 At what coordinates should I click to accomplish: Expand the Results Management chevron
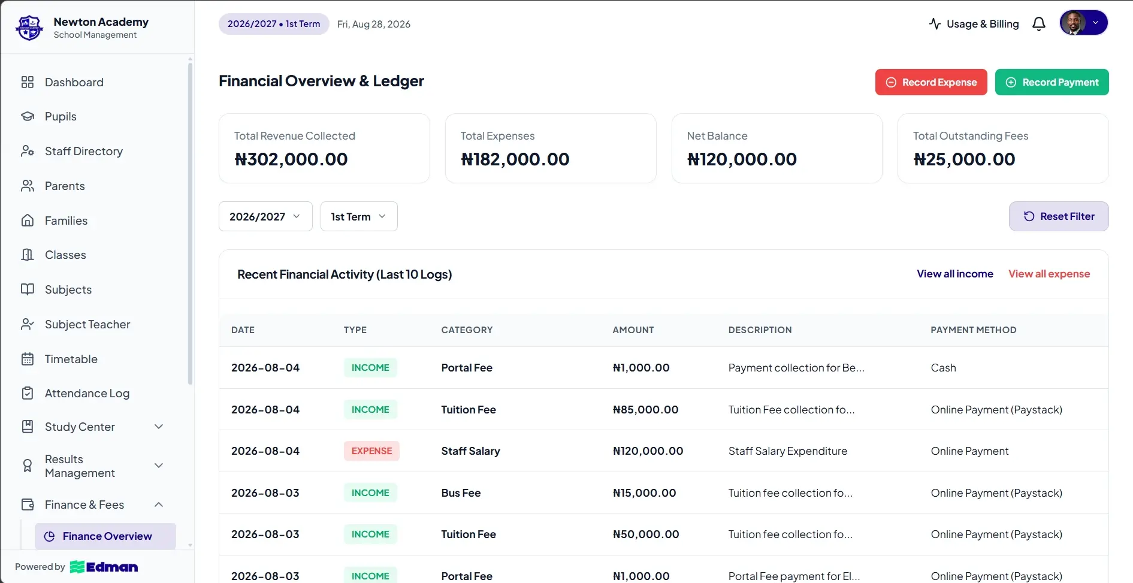159,466
